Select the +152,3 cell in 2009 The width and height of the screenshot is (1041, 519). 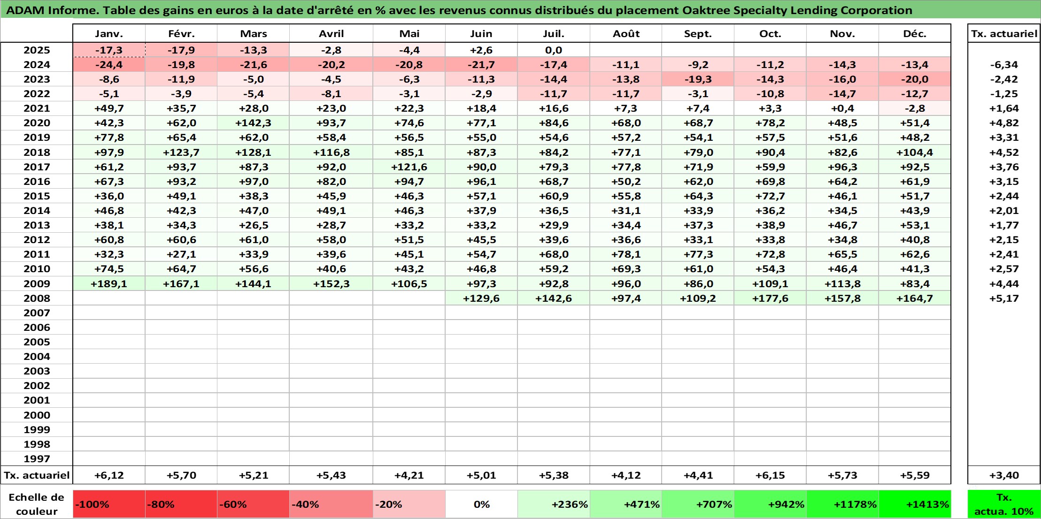click(331, 283)
